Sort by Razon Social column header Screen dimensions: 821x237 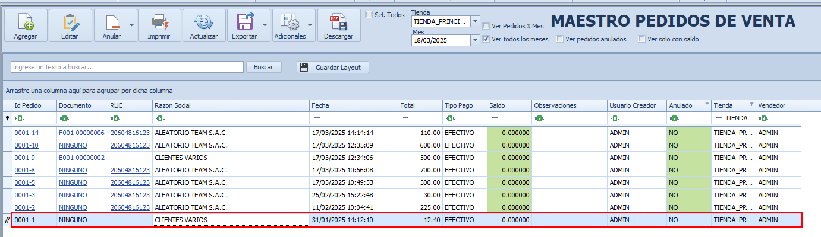pos(231,105)
